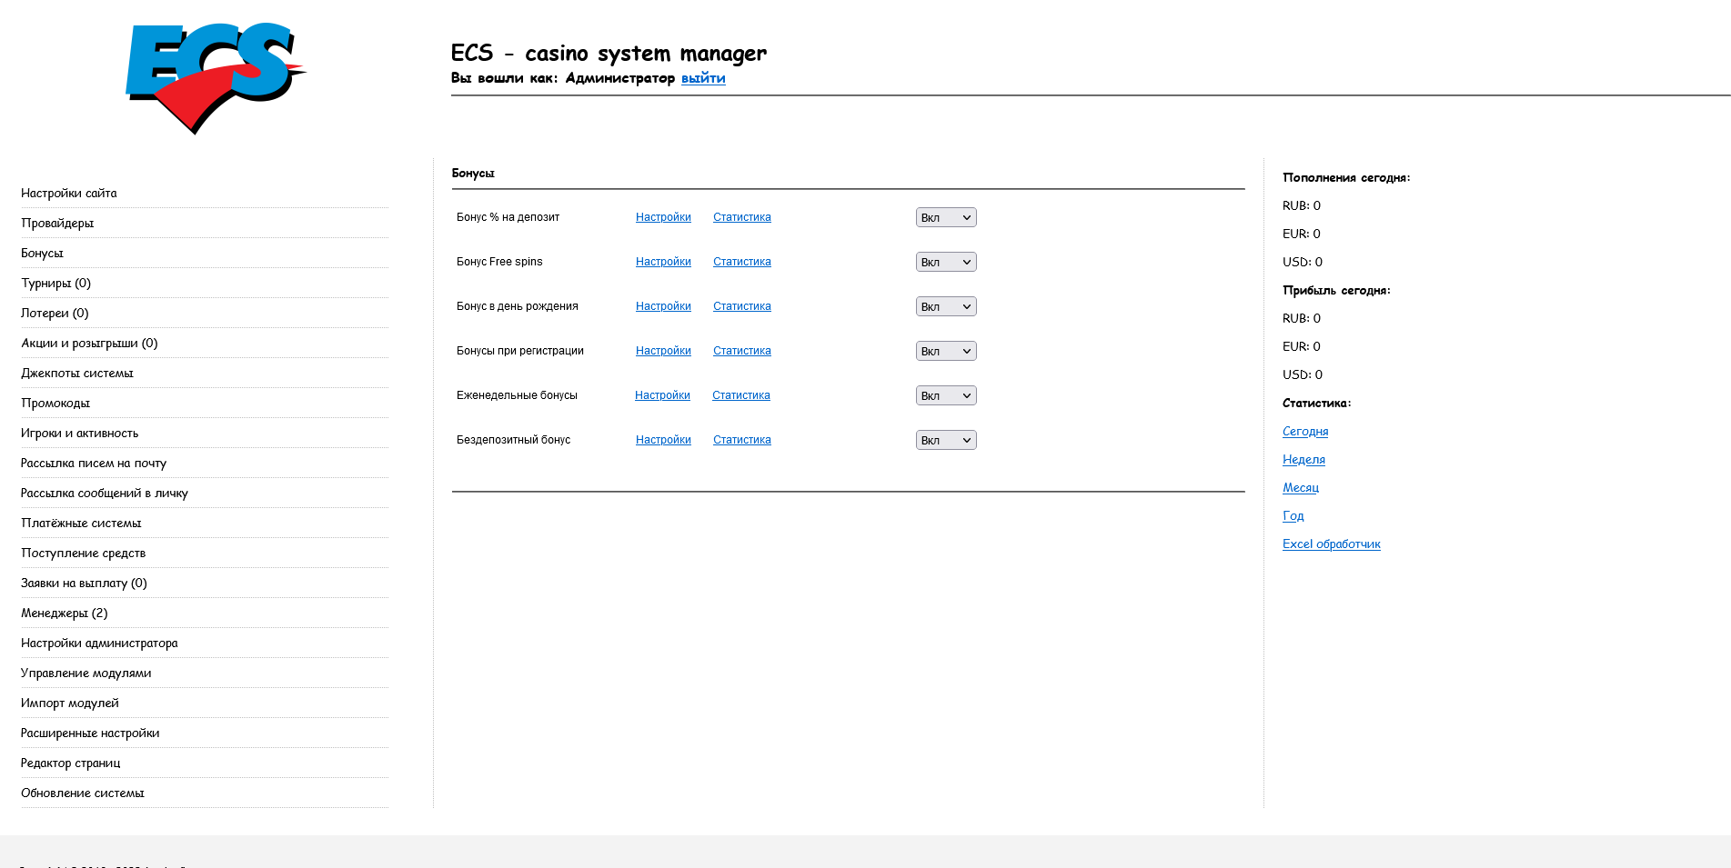
Task: Select Менеджеры (2) in sidebar
Action: [x=65, y=613]
